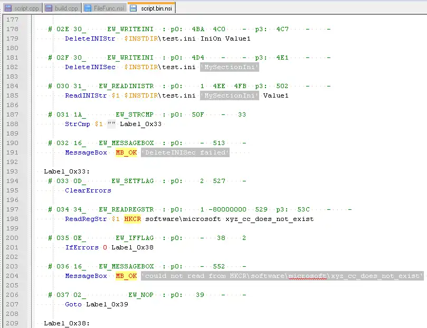Click the IniOn Value1 arguments on line 179
The width and height of the screenshot is (427, 328).
[225, 38]
